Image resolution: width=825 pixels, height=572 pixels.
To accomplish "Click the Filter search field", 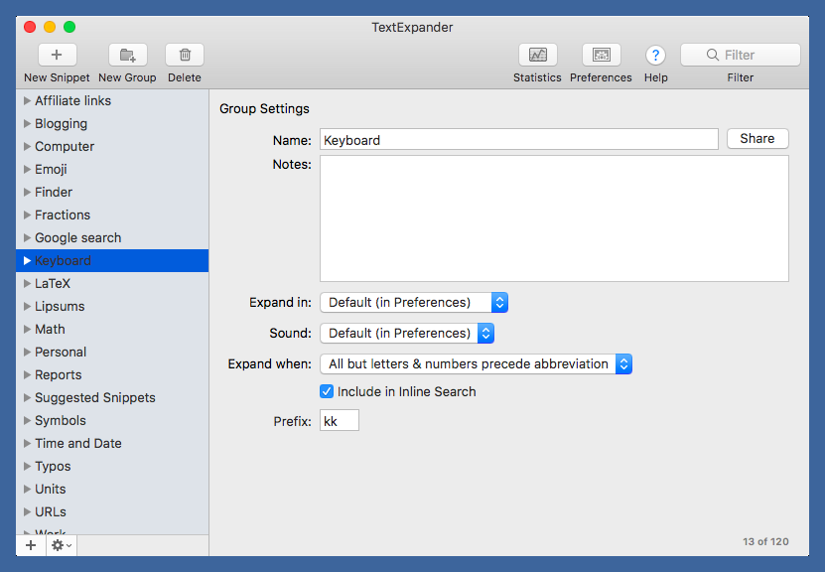I will (740, 55).
